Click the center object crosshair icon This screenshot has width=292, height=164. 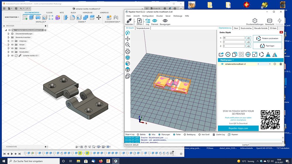coord(248,54)
